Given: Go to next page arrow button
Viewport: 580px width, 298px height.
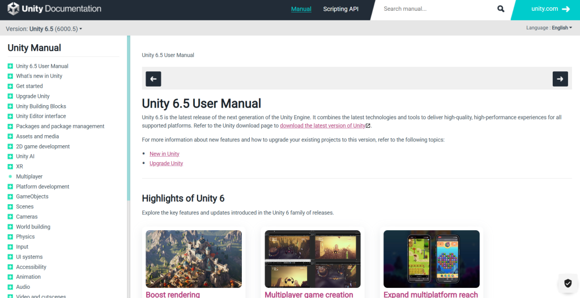Looking at the screenshot, I should pyautogui.click(x=560, y=79).
